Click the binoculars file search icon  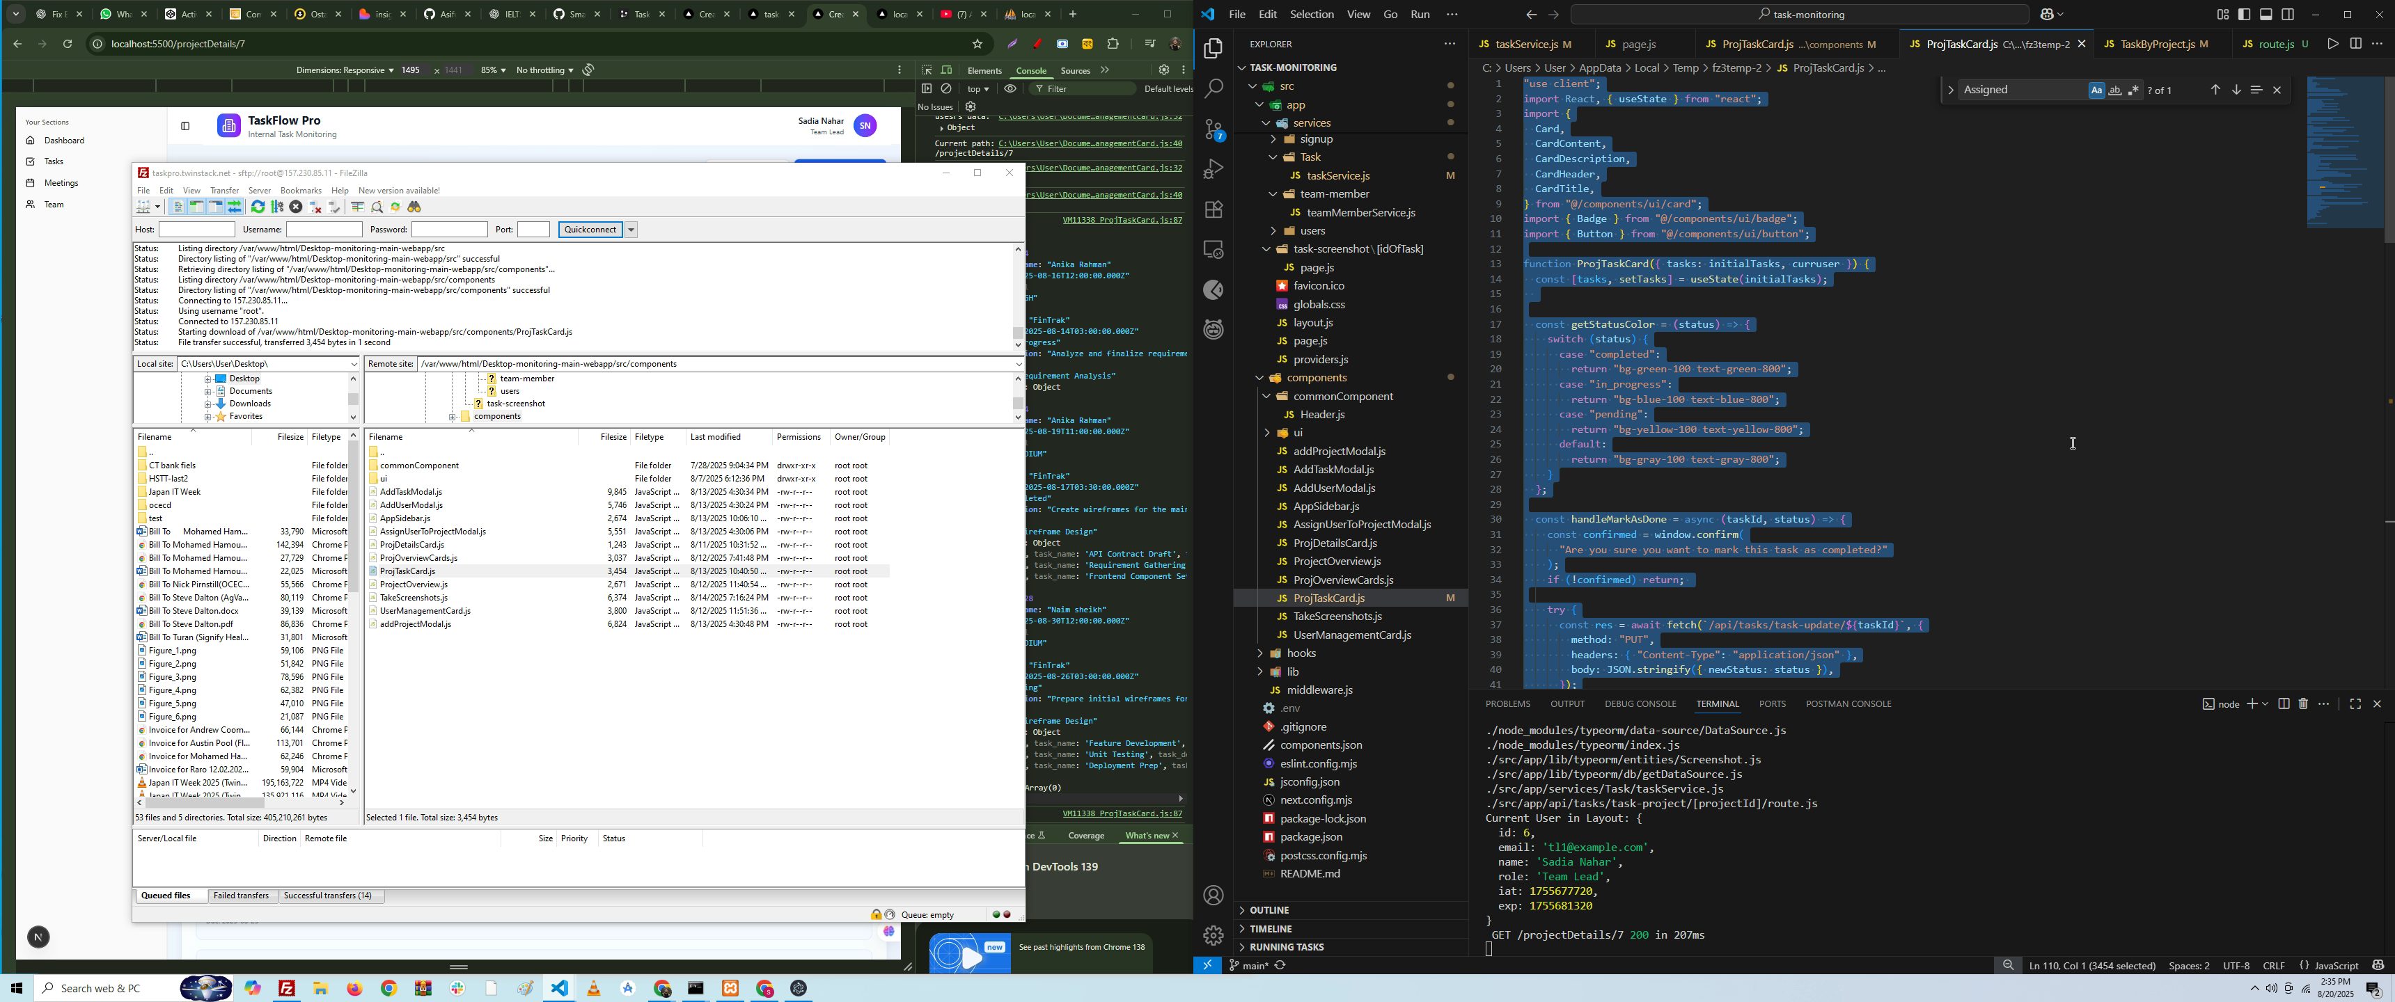pos(416,207)
